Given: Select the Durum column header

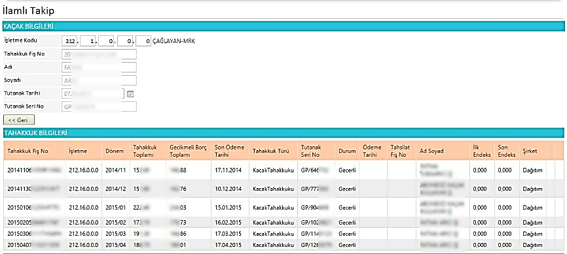Looking at the screenshot, I should (x=347, y=151).
